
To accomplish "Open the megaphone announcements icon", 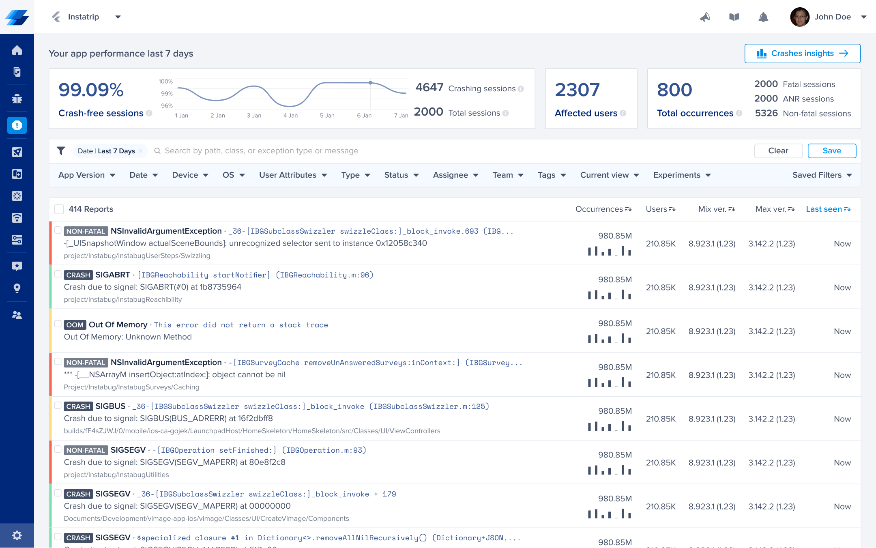I will coord(705,17).
